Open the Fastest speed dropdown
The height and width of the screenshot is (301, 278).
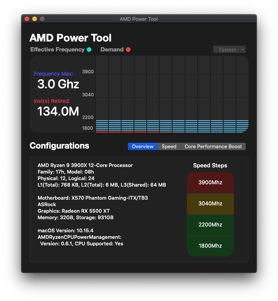coord(229,50)
